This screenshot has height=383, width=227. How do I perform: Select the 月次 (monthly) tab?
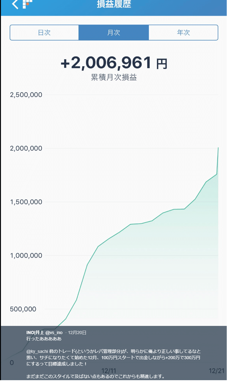113,33
